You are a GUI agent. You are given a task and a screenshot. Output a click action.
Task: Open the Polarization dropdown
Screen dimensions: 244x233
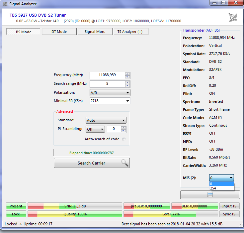point(110,93)
